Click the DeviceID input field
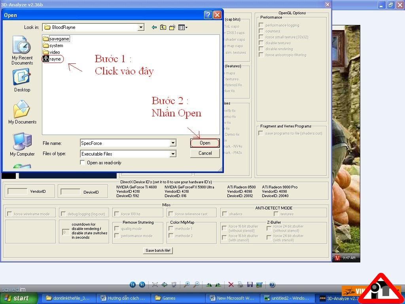 [x=70, y=192]
